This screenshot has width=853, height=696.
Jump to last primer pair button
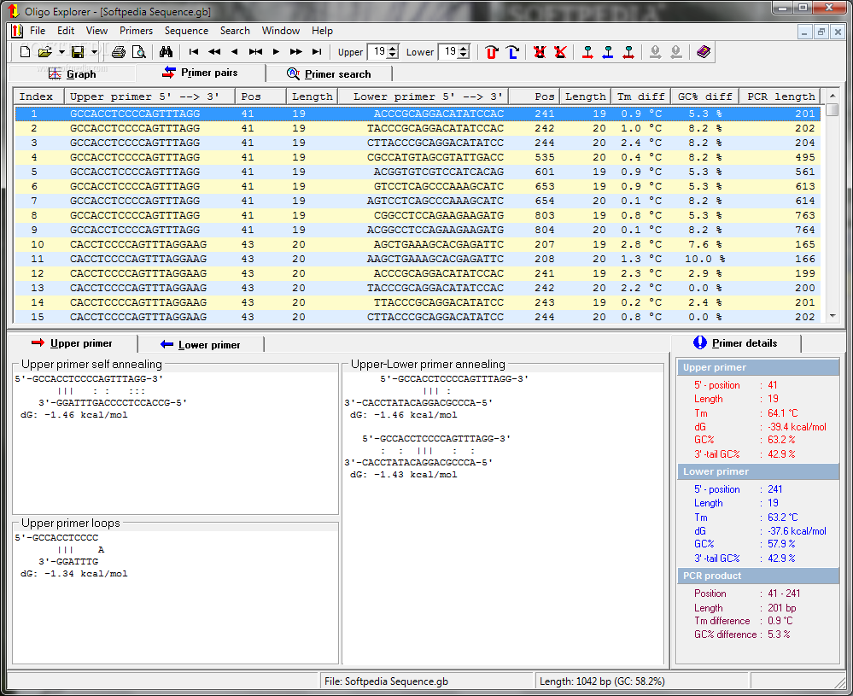click(x=317, y=52)
